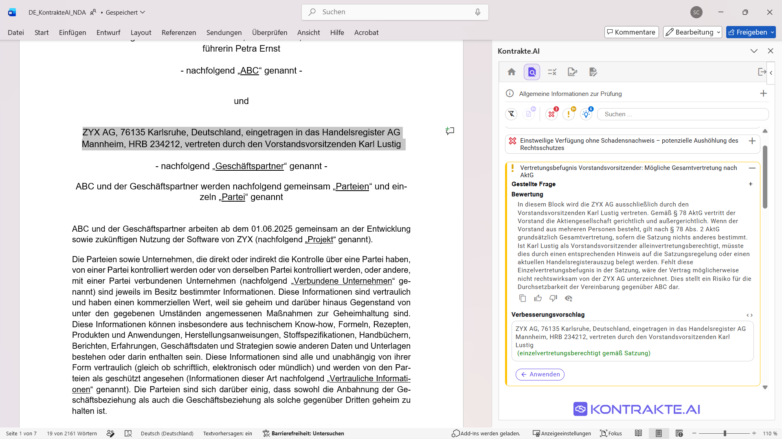Screen dimensions: 782x439
Task: Click the Freigeben share button
Action: click(751, 32)
